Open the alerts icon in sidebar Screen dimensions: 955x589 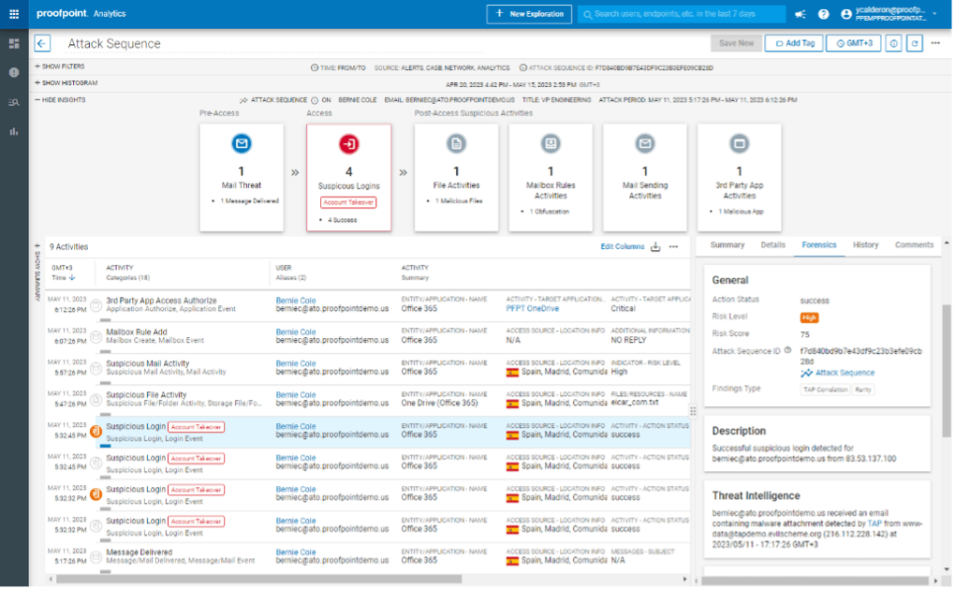click(x=14, y=72)
